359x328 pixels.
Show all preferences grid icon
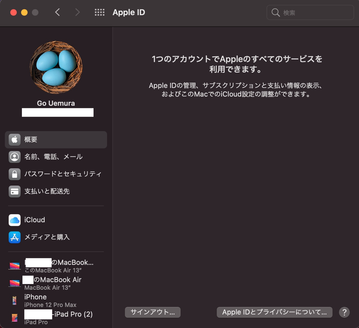pyautogui.click(x=99, y=12)
